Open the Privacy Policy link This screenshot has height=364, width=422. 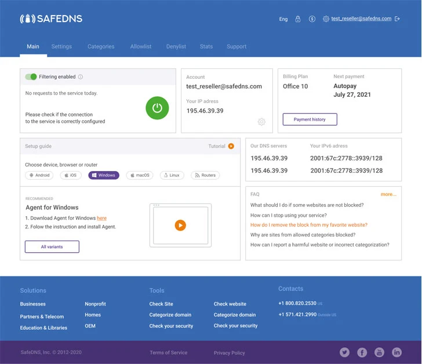coord(230,353)
